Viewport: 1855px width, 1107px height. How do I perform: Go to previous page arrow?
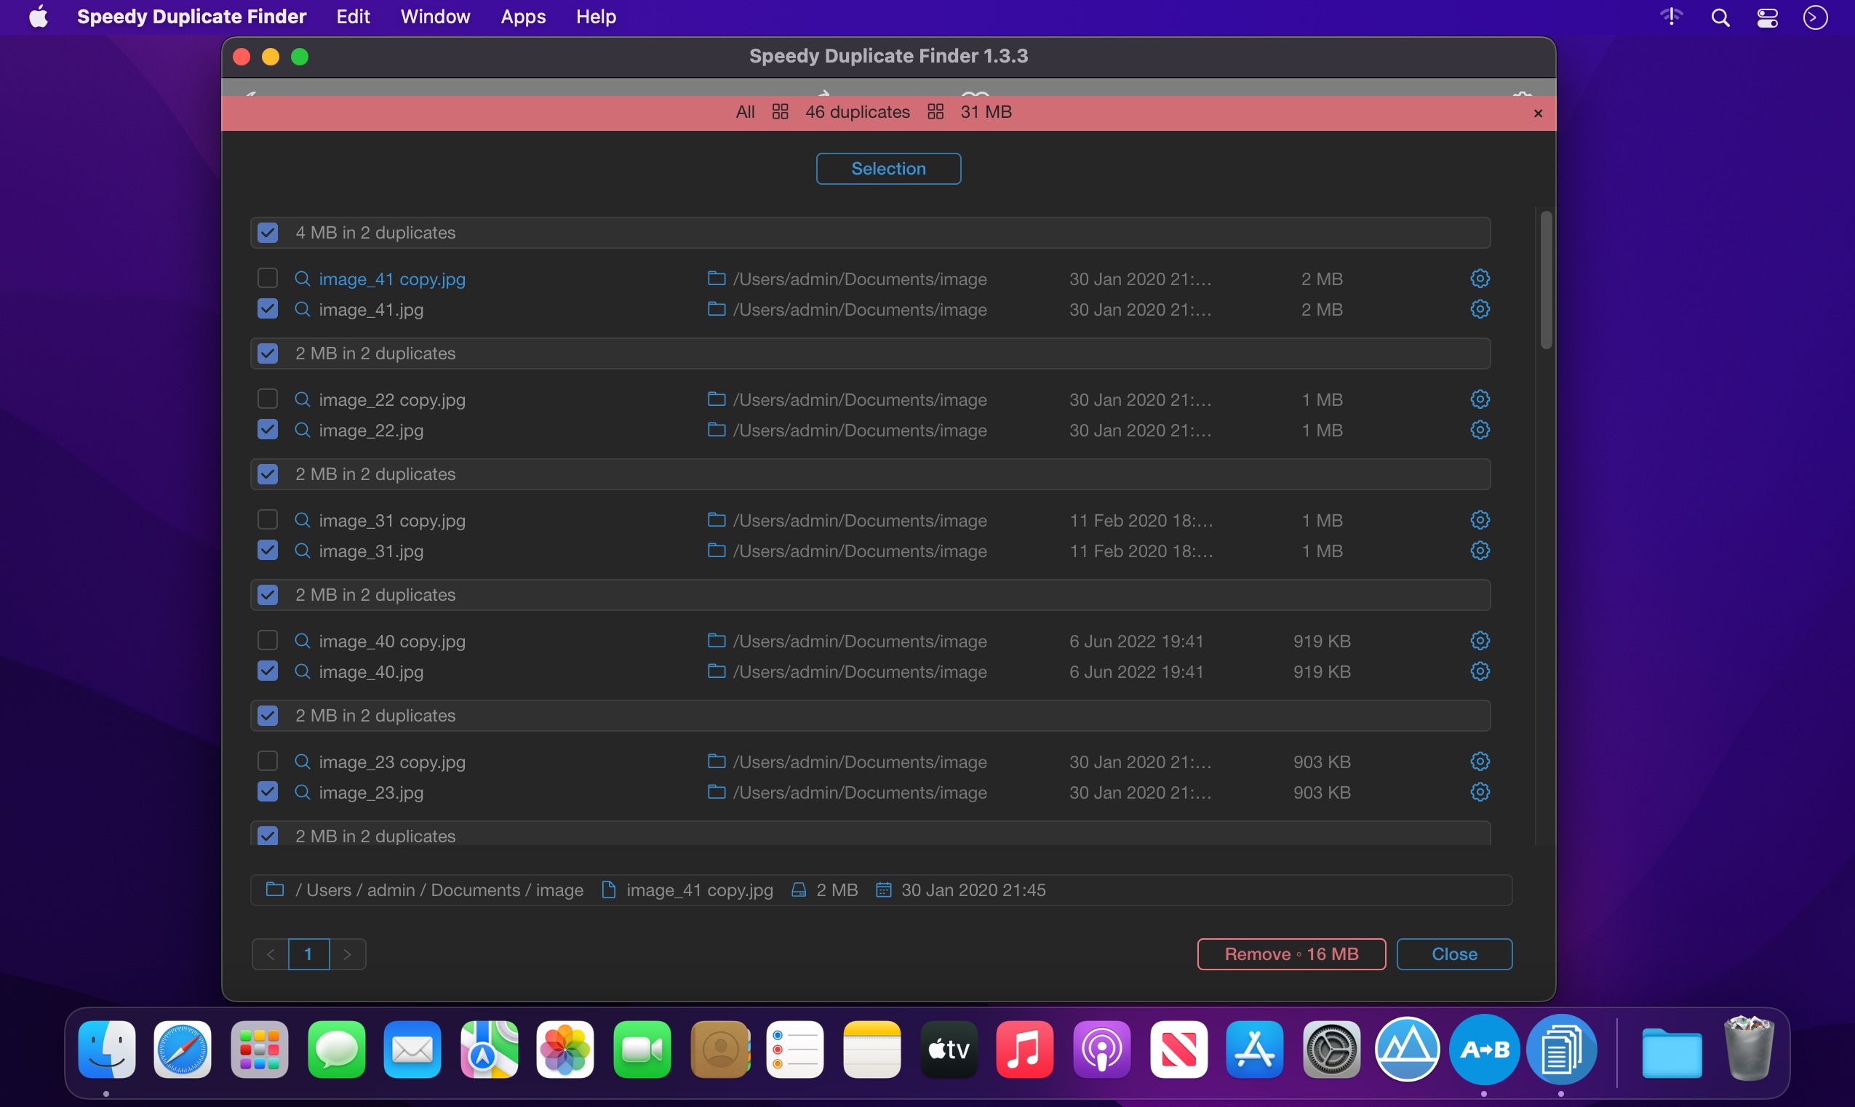coord(271,954)
